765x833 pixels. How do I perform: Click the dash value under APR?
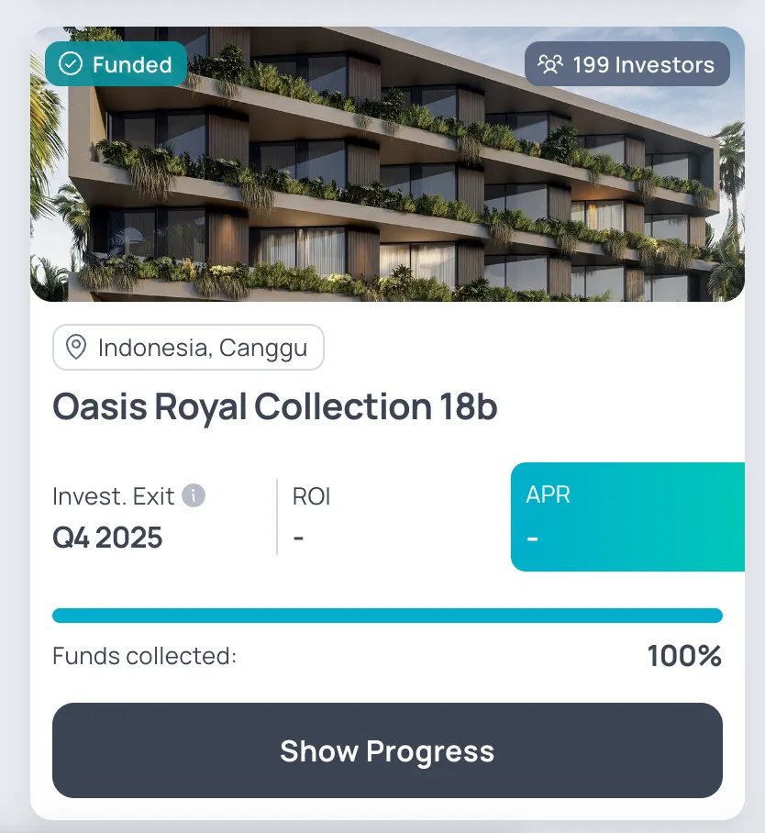pos(533,537)
